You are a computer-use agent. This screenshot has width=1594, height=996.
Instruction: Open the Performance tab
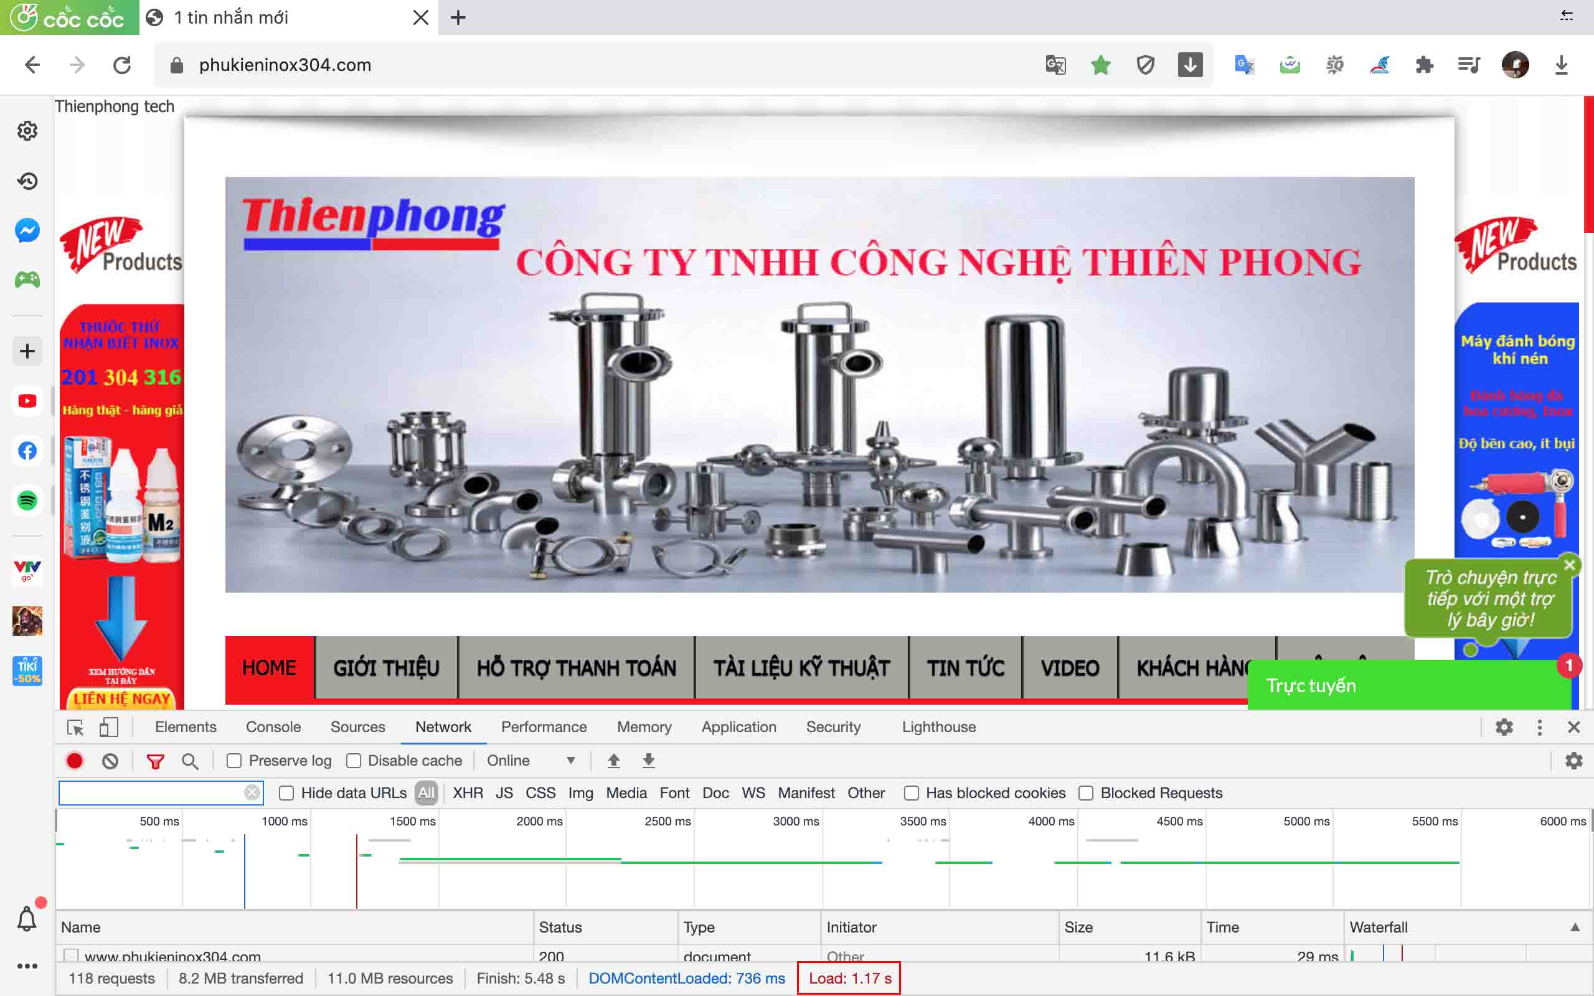(544, 727)
